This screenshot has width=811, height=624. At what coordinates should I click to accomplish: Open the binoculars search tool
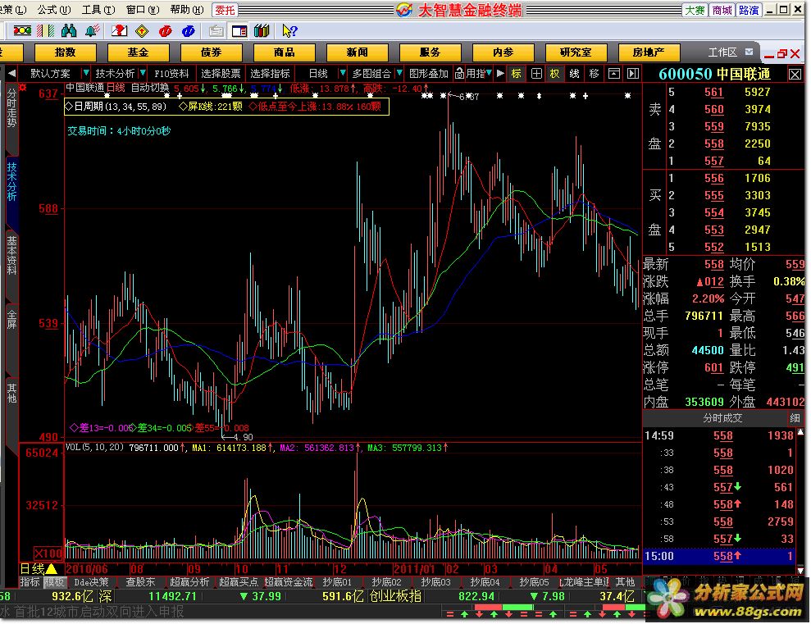[69, 31]
